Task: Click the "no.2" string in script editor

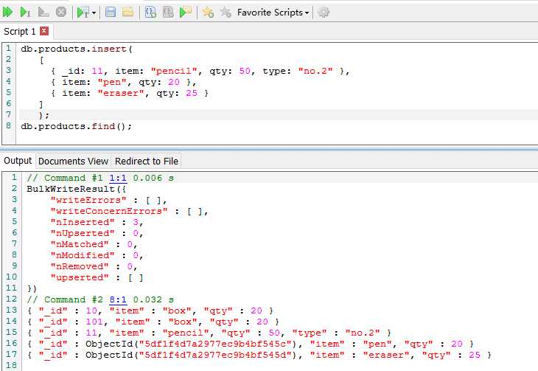Action: click(315, 71)
